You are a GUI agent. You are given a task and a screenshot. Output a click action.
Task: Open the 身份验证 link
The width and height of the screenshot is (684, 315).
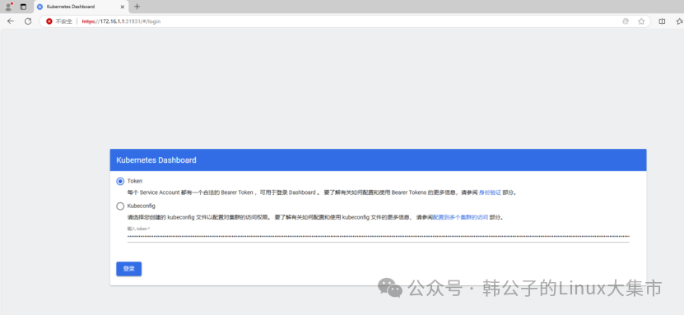[490, 192]
